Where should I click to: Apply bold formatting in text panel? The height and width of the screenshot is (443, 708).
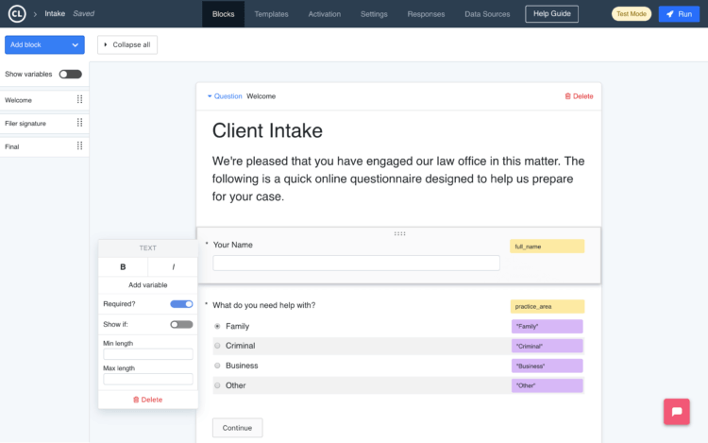point(123,267)
